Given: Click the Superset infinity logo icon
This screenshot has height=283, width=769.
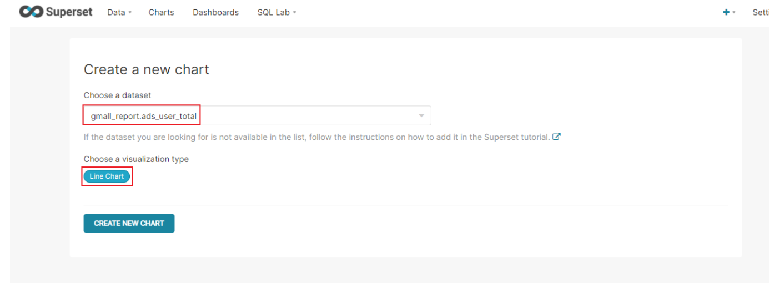Looking at the screenshot, I should tap(31, 12).
